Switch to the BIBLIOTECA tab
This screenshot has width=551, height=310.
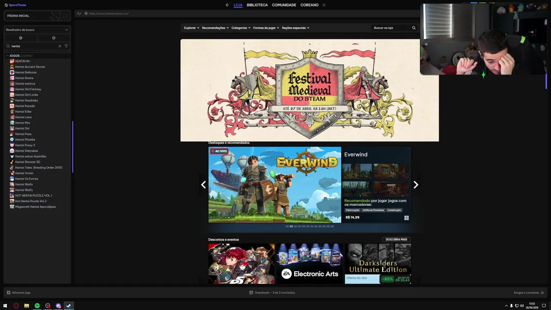click(257, 5)
